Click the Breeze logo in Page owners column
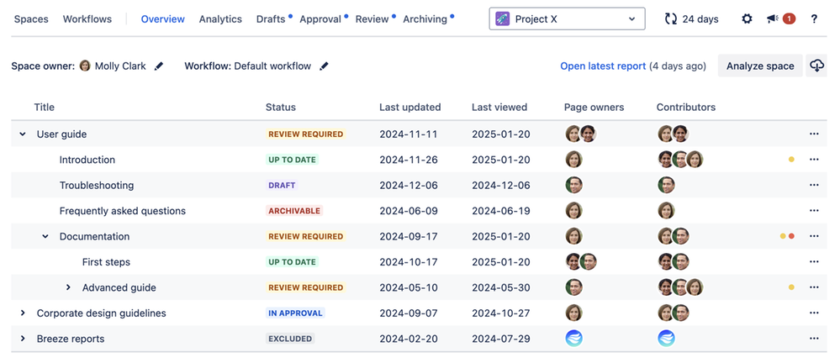The height and width of the screenshot is (363, 840). click(x=573, y=339)
